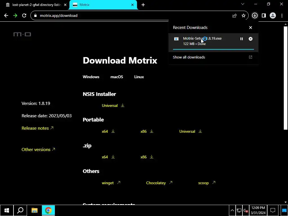Open a new browser tab

(x=143, y=5)
